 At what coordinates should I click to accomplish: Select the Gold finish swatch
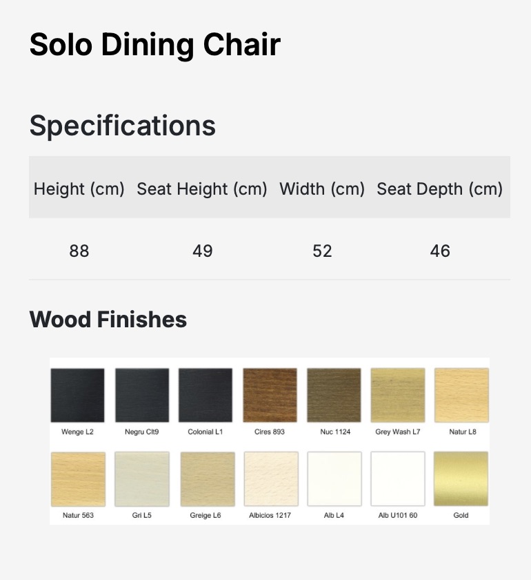461,479
